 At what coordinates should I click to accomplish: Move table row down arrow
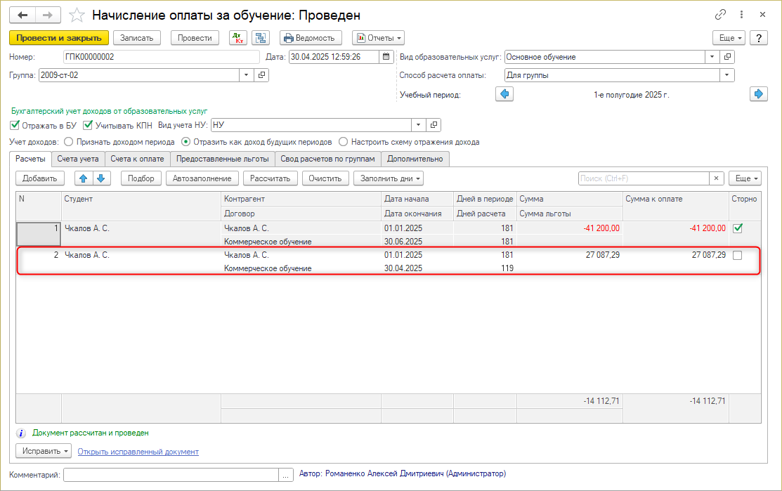101,178
